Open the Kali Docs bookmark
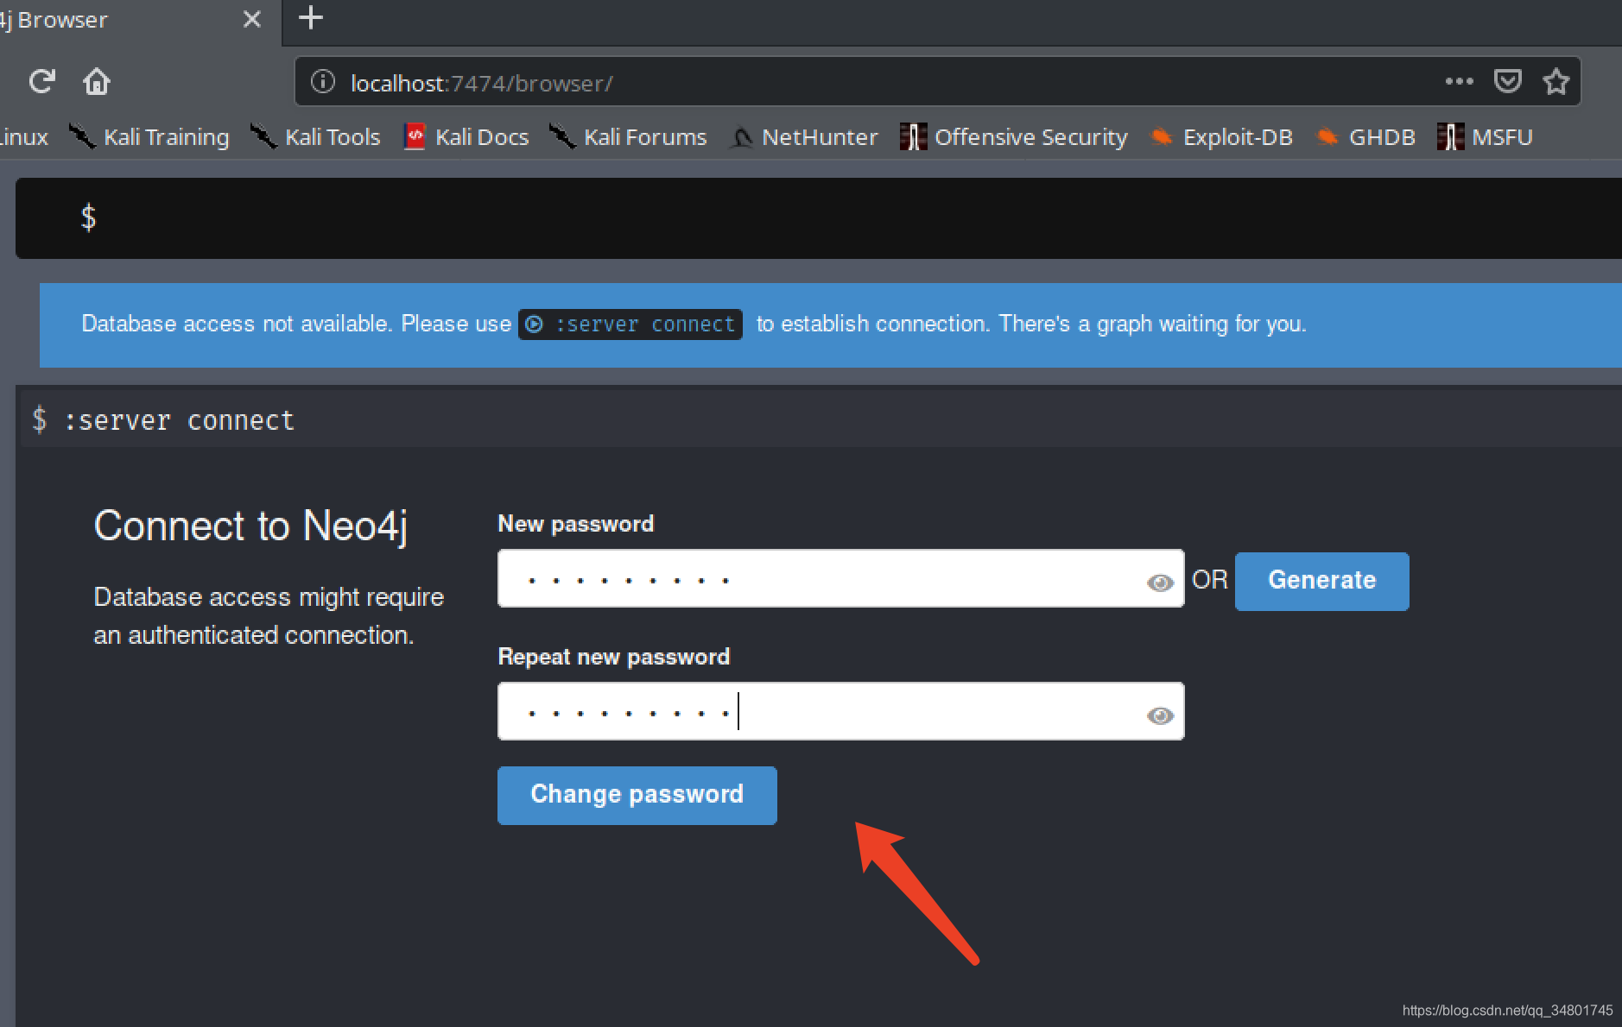 (x=466, y=136)
